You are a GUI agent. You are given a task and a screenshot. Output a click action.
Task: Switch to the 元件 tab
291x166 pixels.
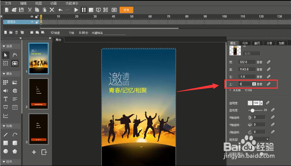pos(245,43)
